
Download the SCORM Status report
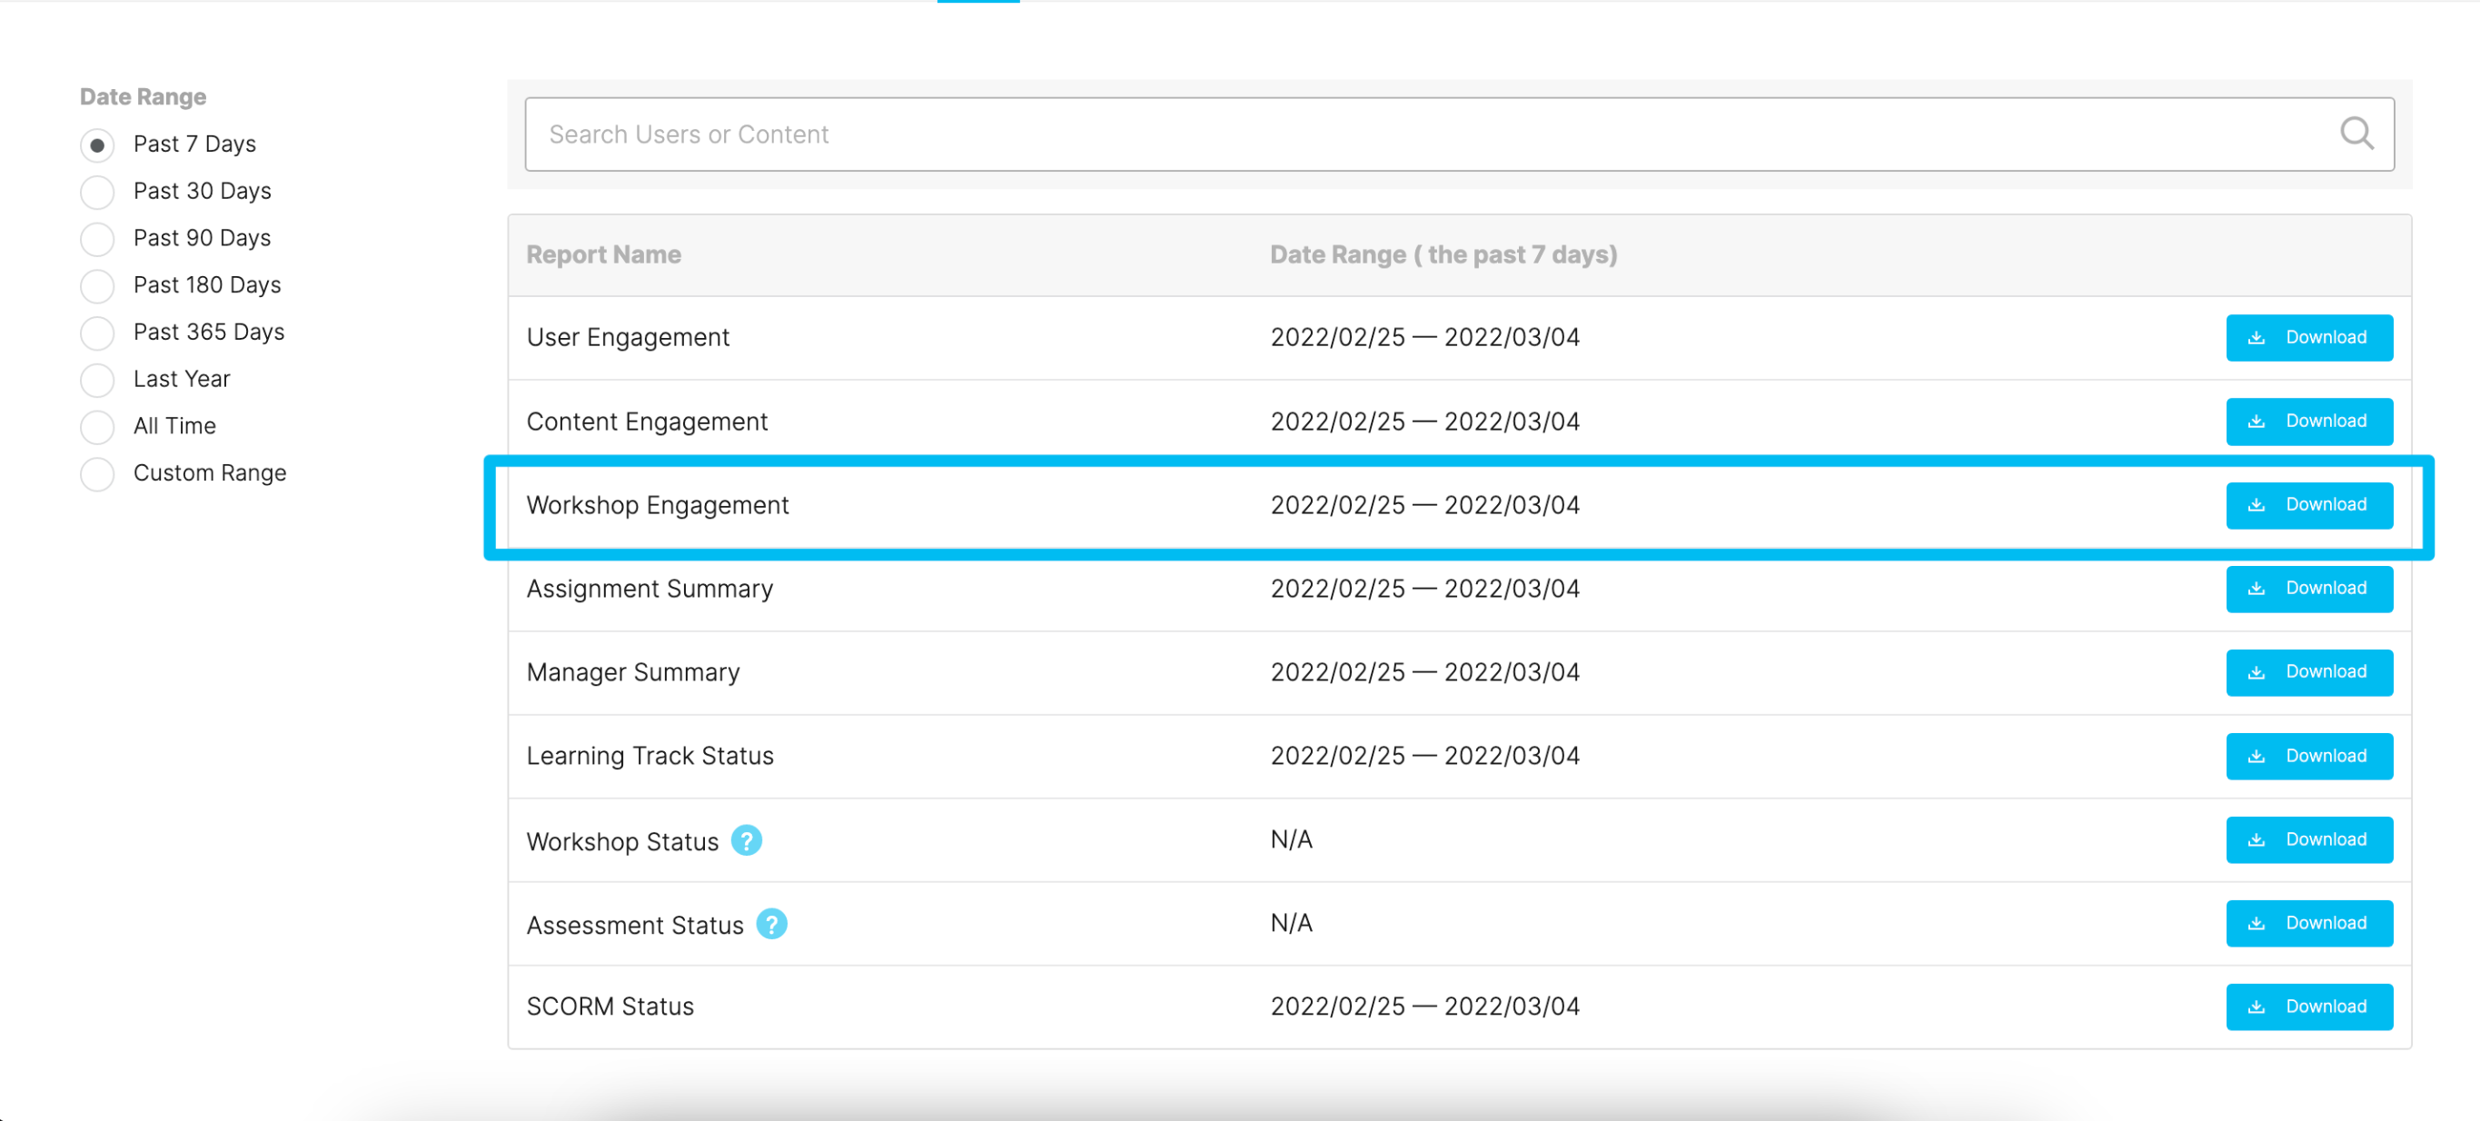click(2308, 1007)
